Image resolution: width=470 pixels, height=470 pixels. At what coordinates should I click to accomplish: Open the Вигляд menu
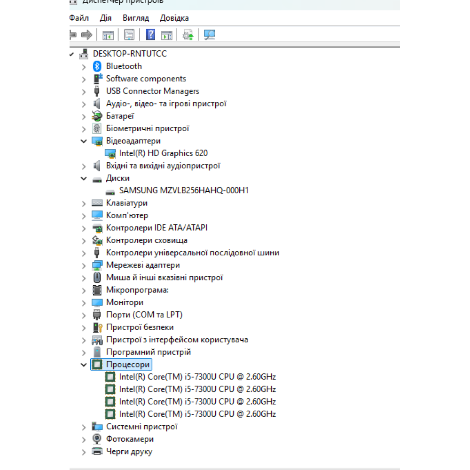[135, 18]
